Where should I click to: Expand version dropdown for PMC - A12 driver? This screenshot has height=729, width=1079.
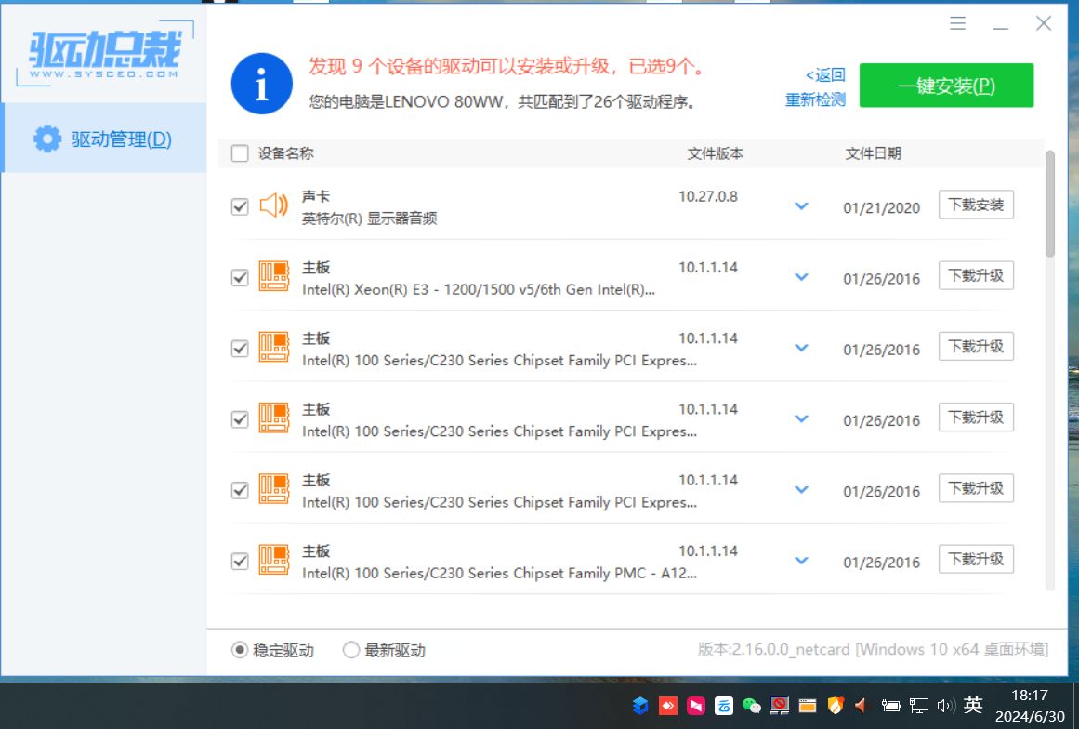[x=801, y=561]
